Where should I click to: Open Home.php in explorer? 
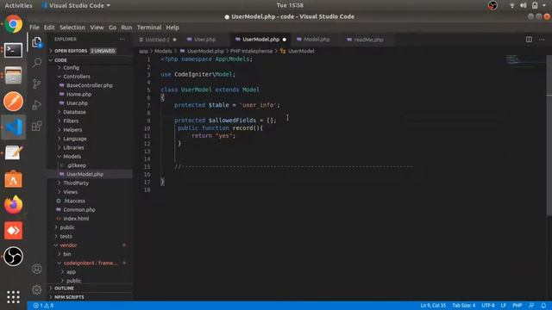(78, 94)
